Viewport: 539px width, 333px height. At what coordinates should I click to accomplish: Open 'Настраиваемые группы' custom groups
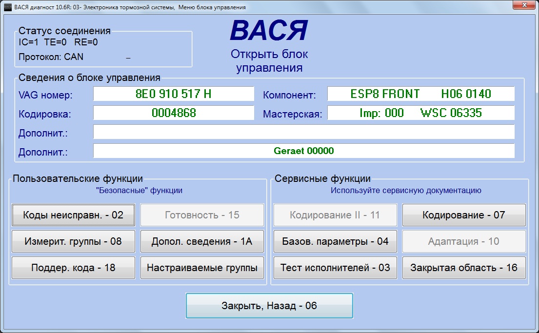[x=202, y=268]
